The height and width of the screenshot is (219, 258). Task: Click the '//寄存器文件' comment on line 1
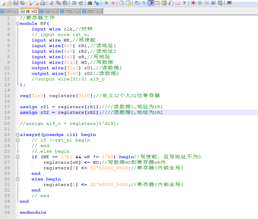point(37,18)
